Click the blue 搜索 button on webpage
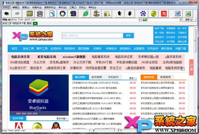The image size is (199, 134). pyautogui.click(x=128, y=35)
